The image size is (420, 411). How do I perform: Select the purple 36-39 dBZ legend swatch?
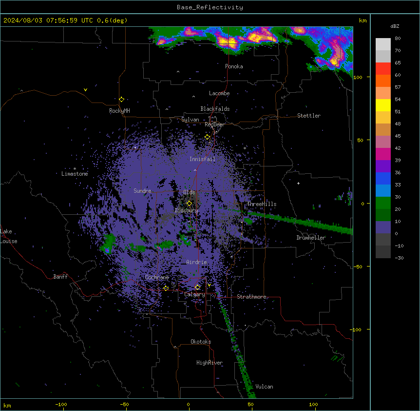pyautogui.click(x=383, y=166)
